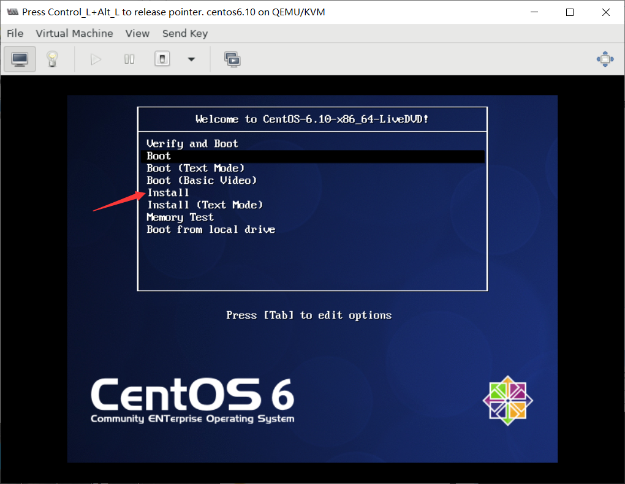Manage VM snapshots icon
Viewport: 625px width, 484px height.
(x=232, y=59)
